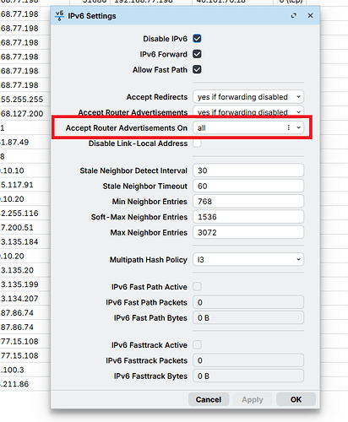The height and width of the screenshot is (422, 348).
Task: Click the Soft-Max Neighbor Entries label
Action: point(139,217)
